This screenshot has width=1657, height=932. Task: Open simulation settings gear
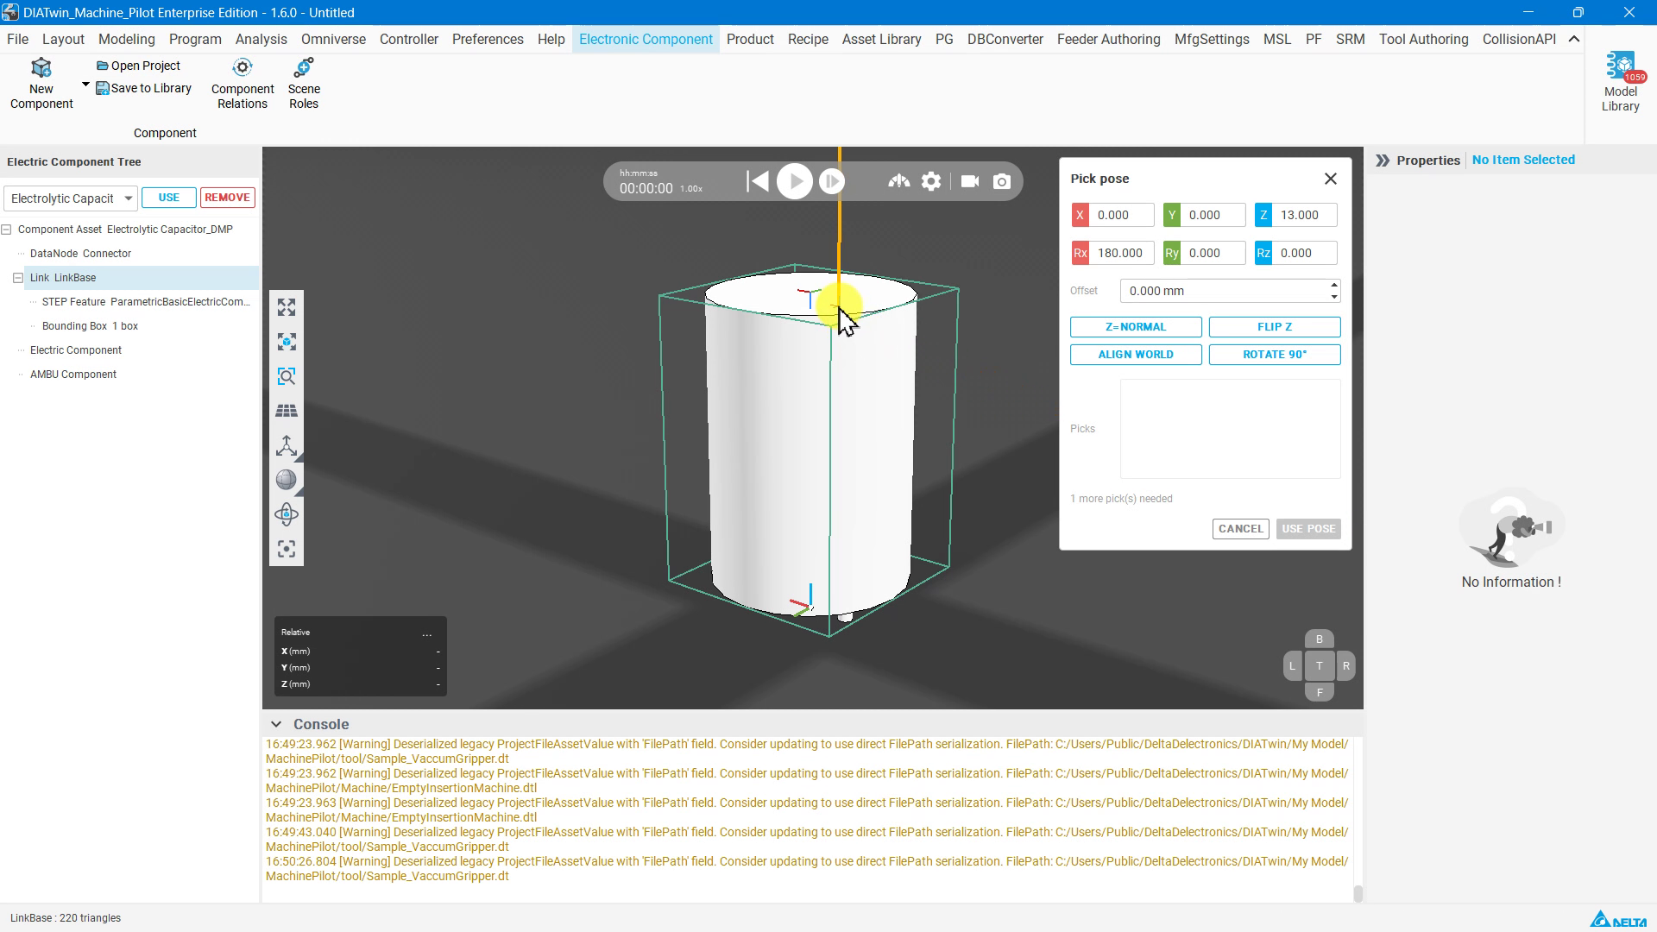[x=931, y=181]
